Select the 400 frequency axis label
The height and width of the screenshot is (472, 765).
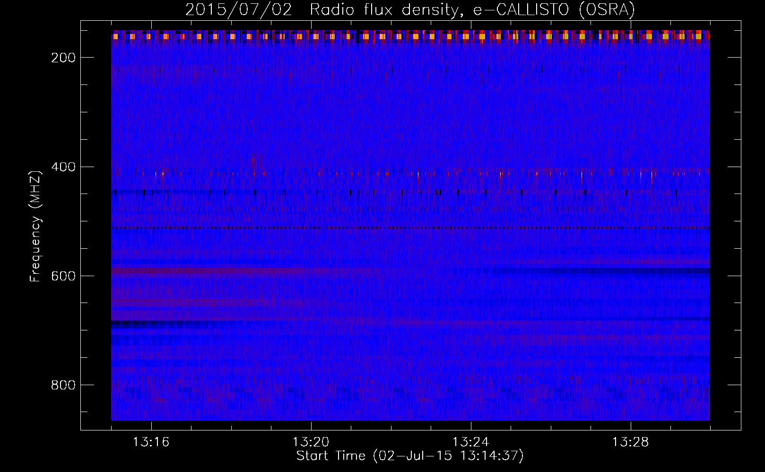point(63,167)
